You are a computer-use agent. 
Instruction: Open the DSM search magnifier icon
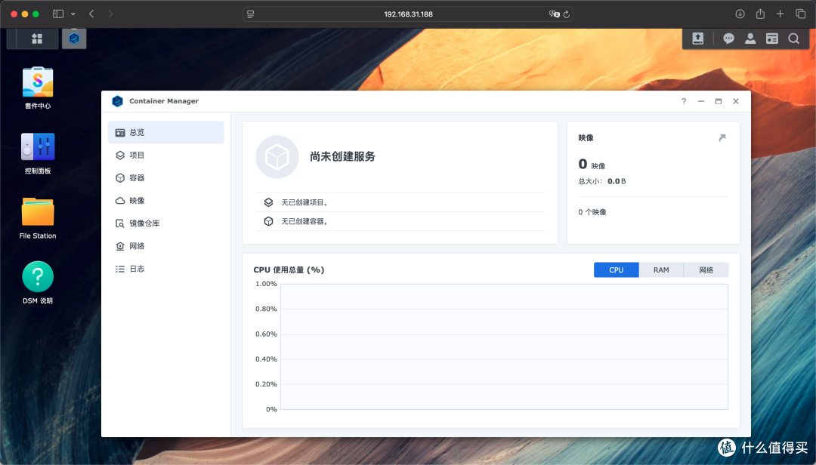click(793, 38)
